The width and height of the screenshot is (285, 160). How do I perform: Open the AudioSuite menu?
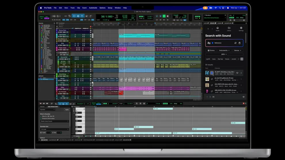pos(93,8)
